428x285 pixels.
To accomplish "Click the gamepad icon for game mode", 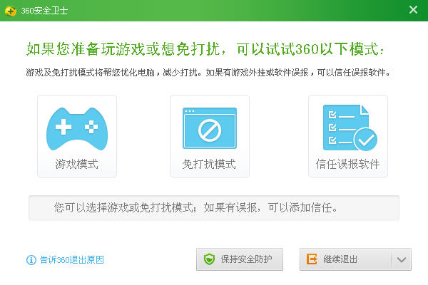I will pos(76,128).
